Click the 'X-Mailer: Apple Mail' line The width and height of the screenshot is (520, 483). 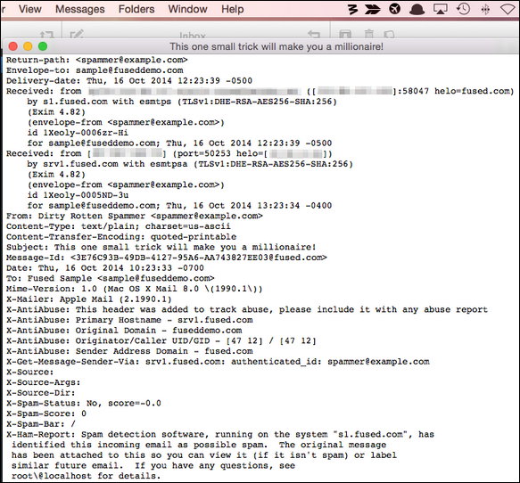tap(89, 299)
